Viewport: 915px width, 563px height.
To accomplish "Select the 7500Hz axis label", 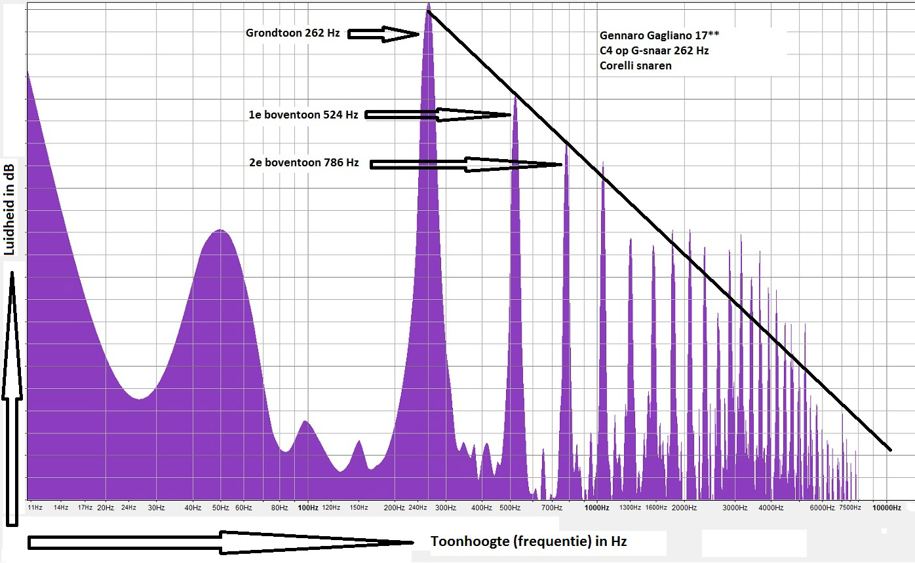I will [849, 507].
